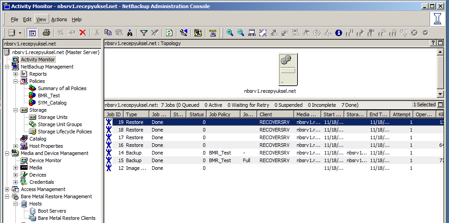The height and width of the screenshot is (223, 449).
Task: Click the Fit to Width topology icon
Action: coord(252,33)
